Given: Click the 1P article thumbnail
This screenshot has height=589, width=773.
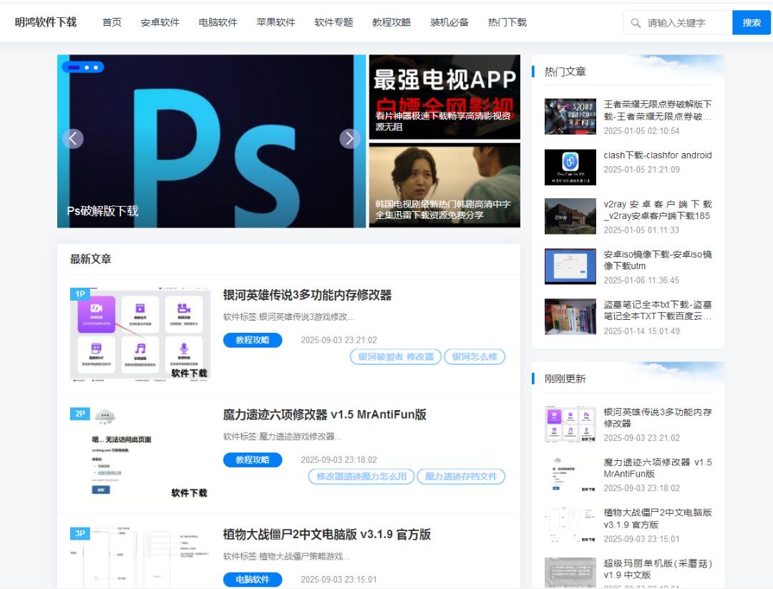Looking at the screenshot, I should pos(140,334).
